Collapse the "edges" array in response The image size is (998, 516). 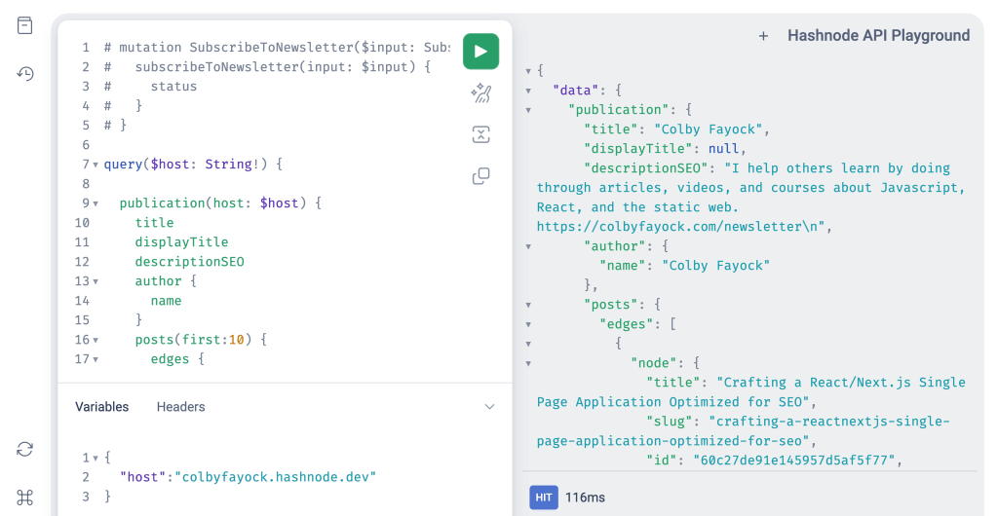(528, 325)
